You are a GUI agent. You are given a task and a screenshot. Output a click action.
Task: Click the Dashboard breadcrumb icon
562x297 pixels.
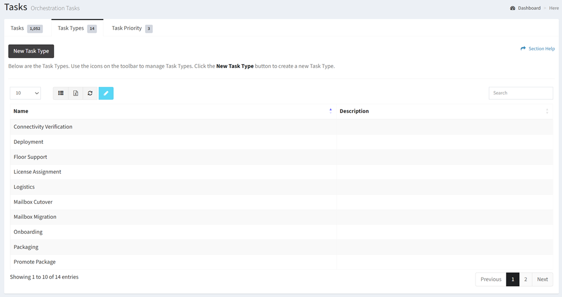pyautogui.click(x=513, y=8)
